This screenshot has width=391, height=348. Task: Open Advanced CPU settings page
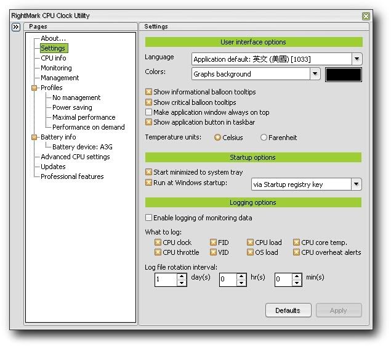pyautogui.click(x=75, y=157)
